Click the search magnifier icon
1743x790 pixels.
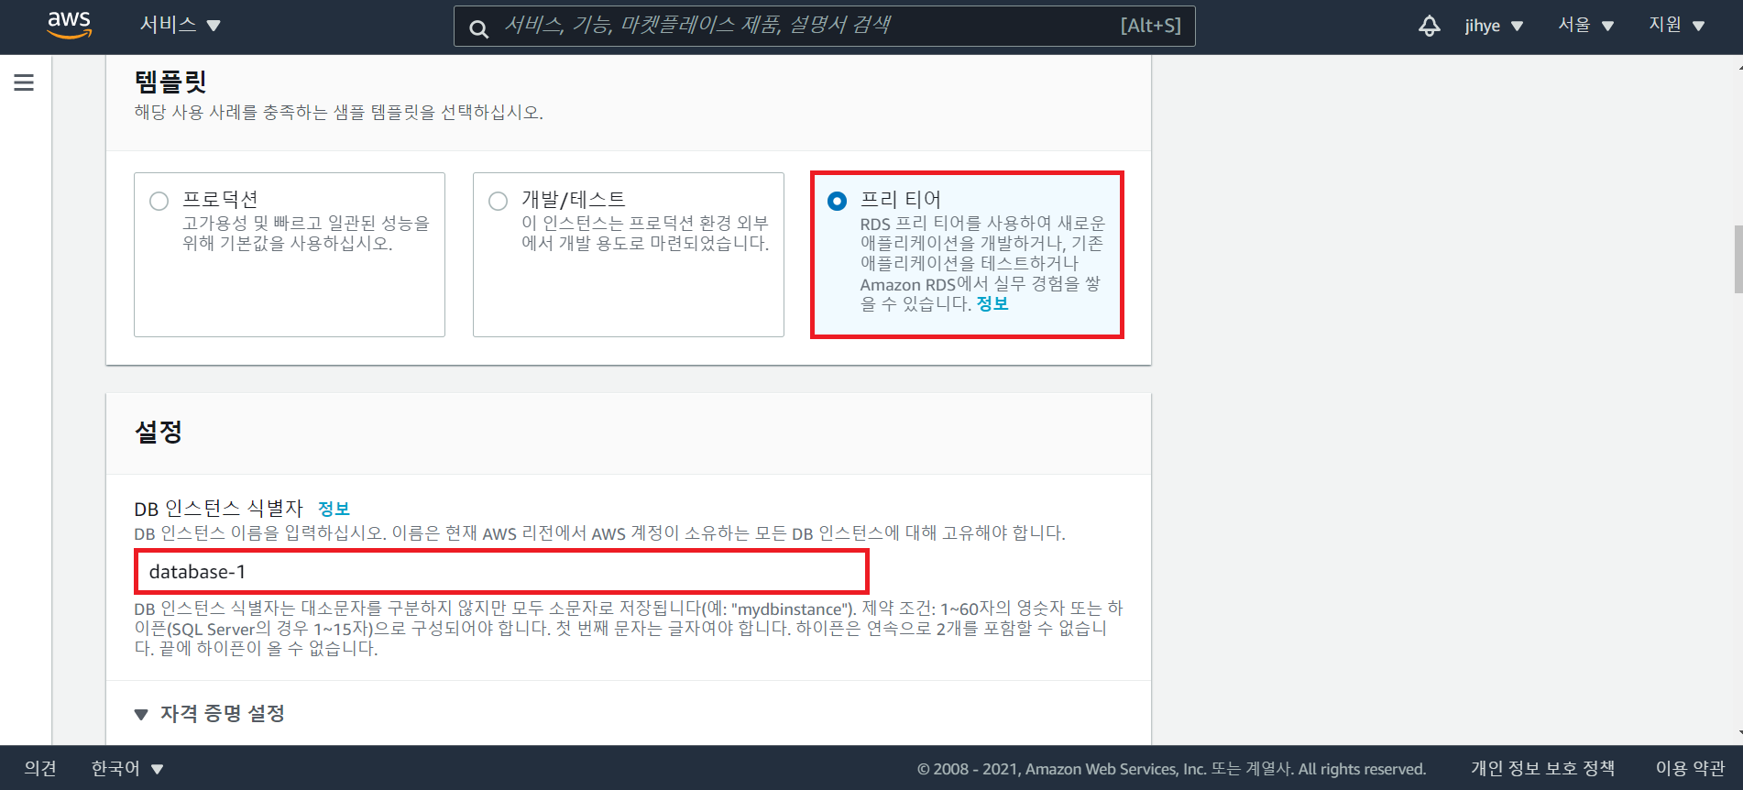(x=478, y=28)
